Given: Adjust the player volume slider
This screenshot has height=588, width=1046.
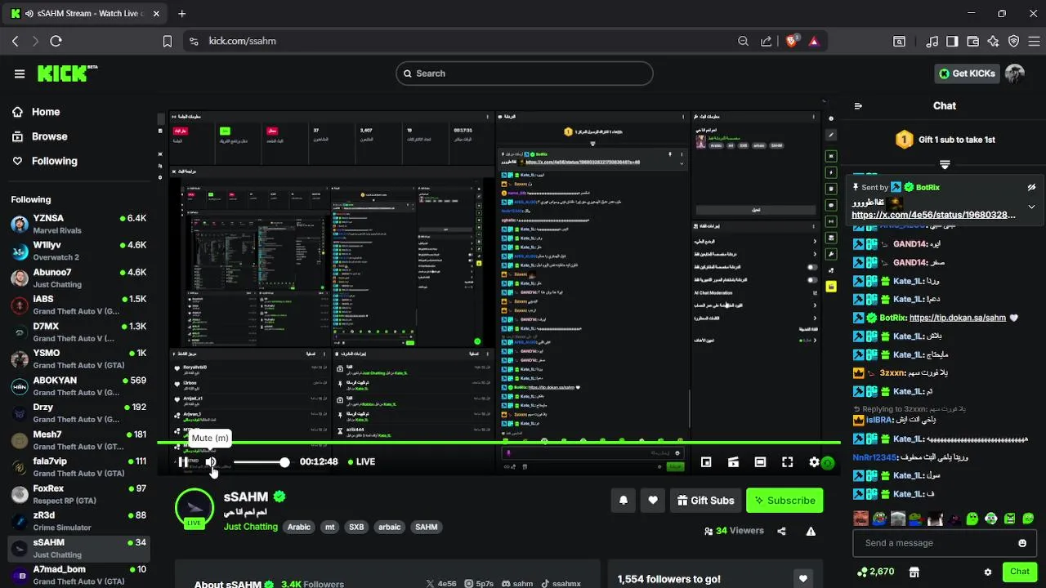Looking at the screenshot, I should [260, 462].
